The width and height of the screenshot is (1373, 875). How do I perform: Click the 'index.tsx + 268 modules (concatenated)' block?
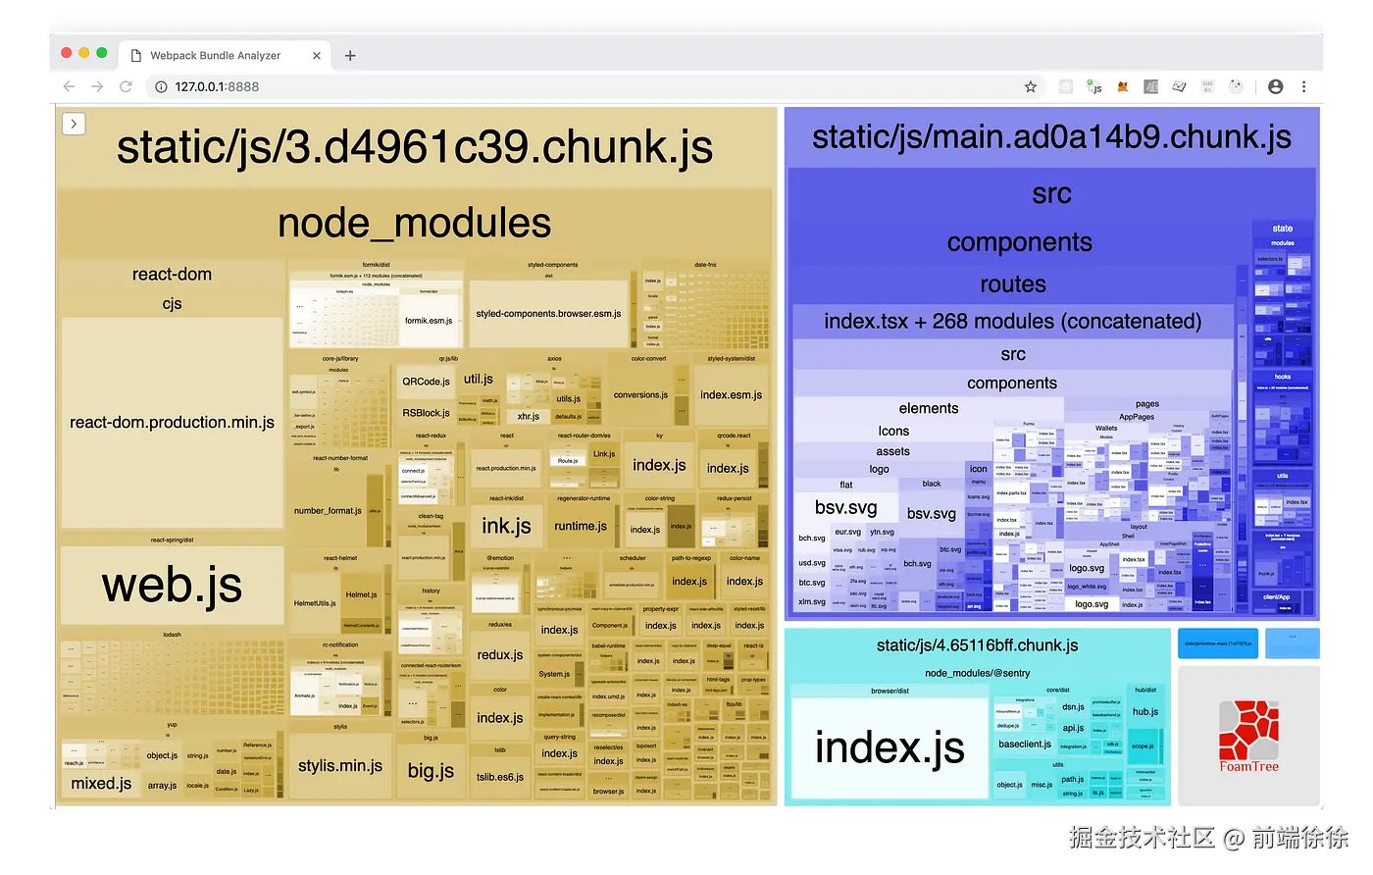[1012, 322]
